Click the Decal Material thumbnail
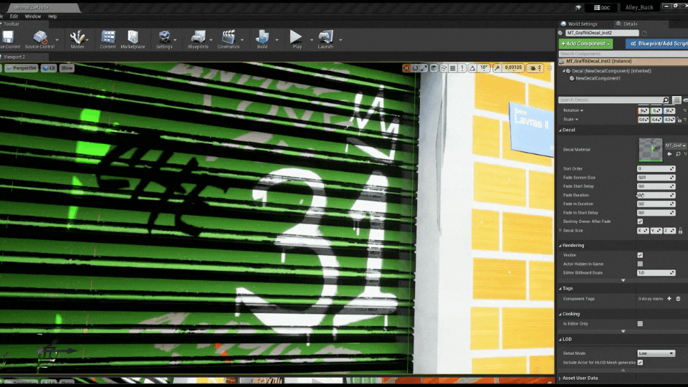The height and width of the screenshot is (387, 688). (650, 150)
